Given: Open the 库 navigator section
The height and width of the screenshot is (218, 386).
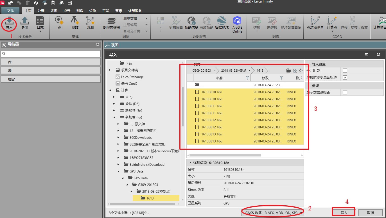Looking at the screenshot, I should coord(51,62).
